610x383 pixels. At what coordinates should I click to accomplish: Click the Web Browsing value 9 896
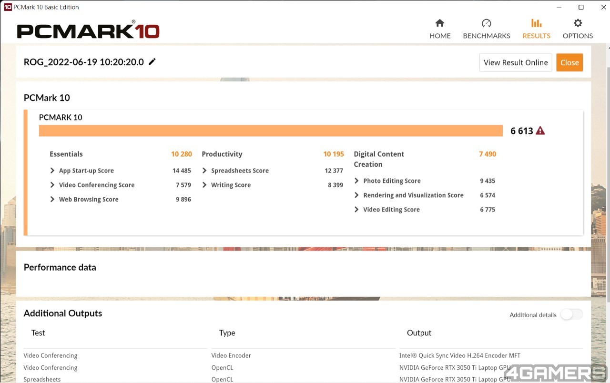click(x=183, y=199)
